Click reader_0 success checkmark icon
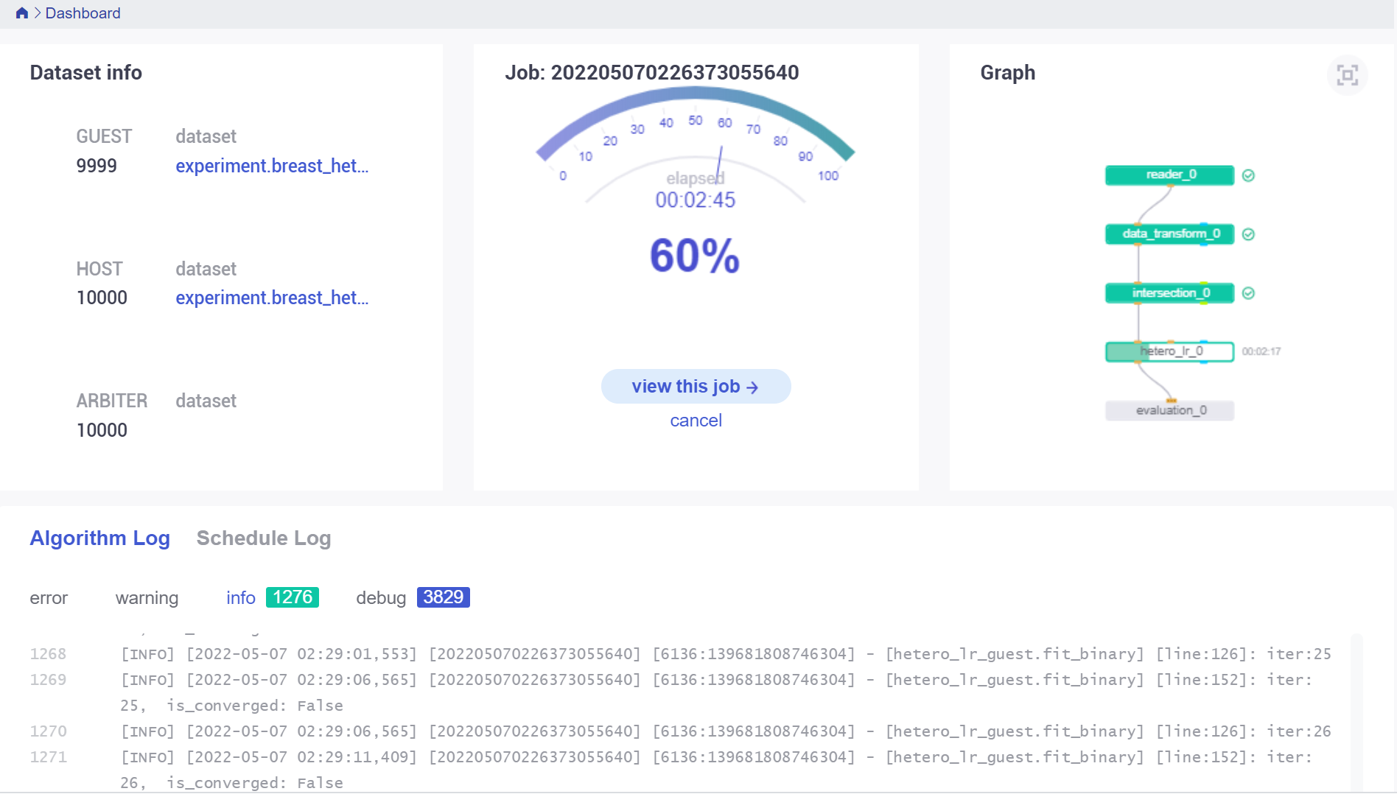This screenshot has height=794, width=1397. (x=1248, y=175)
